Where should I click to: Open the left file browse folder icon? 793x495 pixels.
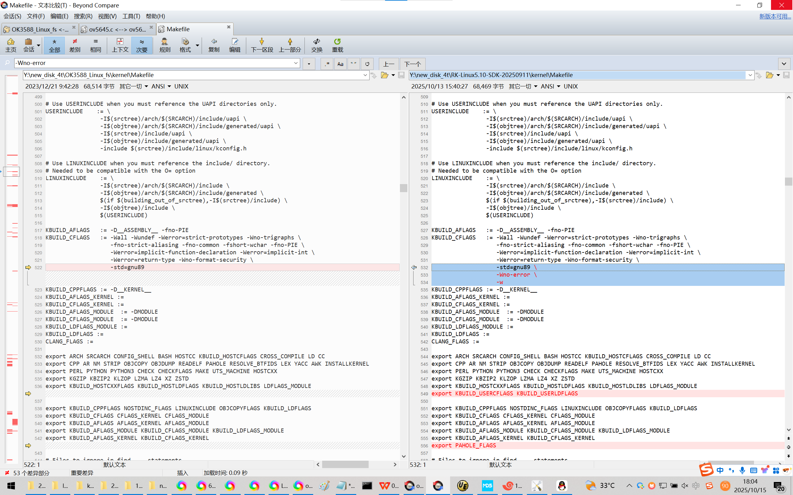[384, 75]
